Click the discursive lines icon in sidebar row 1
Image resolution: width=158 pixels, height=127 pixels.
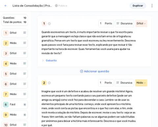click(x=25, y=33)
